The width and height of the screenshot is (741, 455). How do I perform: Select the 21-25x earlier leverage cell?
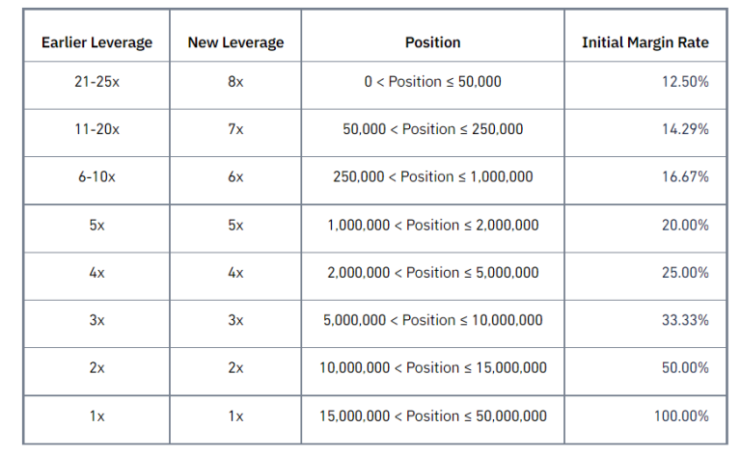pos(96,82)
